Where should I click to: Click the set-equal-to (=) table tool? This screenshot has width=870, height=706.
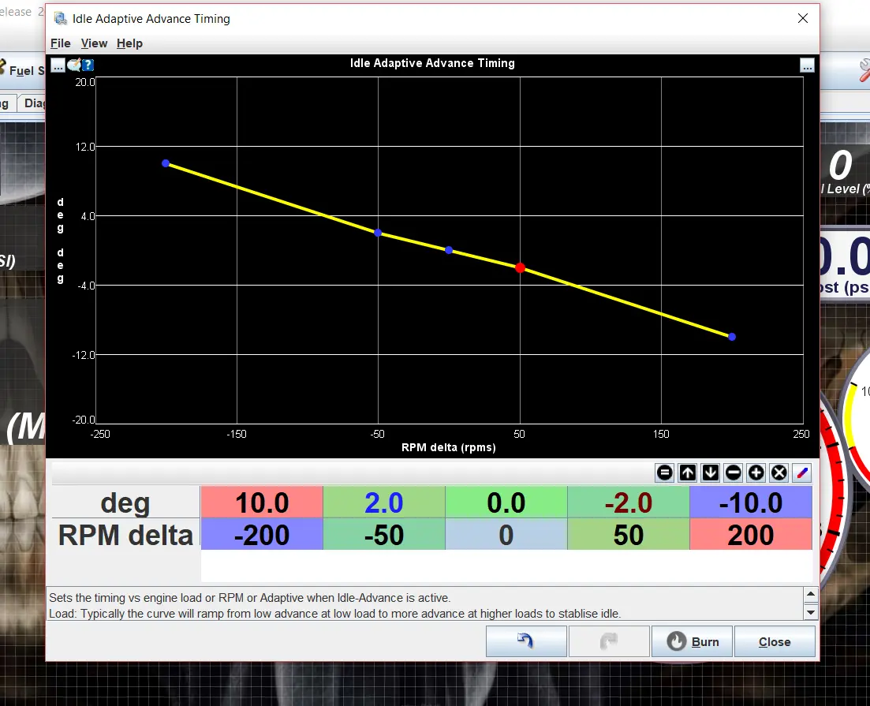pos(665,473)
